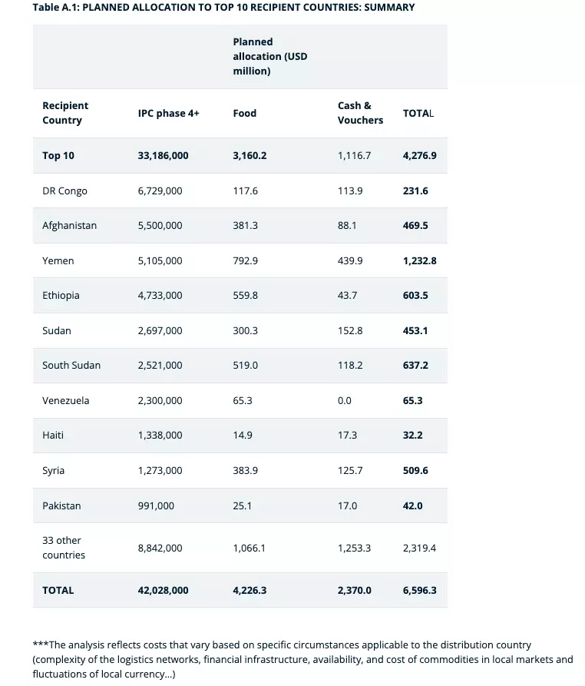The image size is (585, 686).
Task: Click Yemen's total allocation 1,232.8
Action: 419,260
